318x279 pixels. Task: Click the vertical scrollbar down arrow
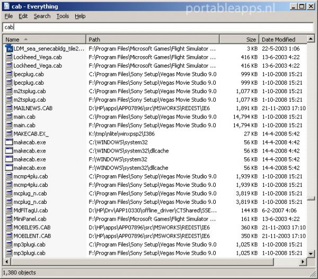click(x=311, y=253)
